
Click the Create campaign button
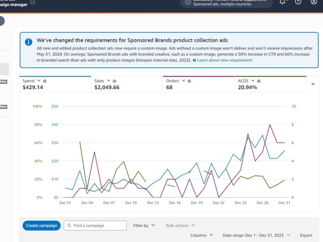[42, 226]
